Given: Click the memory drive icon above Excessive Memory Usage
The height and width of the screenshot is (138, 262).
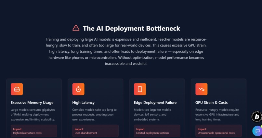Looking at the screenshot, I should point(17,89).
